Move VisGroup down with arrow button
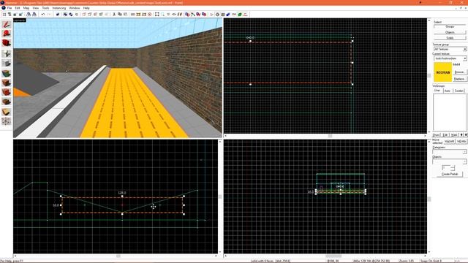Screen dimensions: 468x263 (x=465, y=134)
